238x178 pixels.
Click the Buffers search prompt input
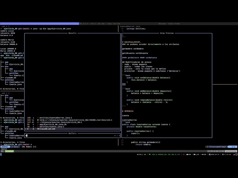pyautogui.click(x=71, y=136)
